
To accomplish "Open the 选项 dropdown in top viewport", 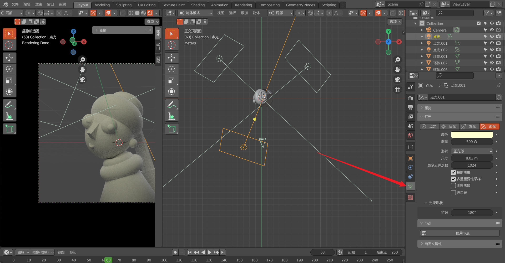I will tap(395, 22).
